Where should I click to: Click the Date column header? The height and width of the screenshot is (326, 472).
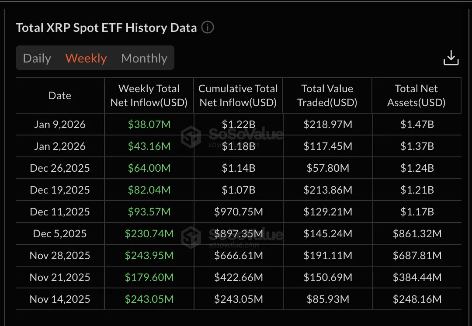coord(59,95)
